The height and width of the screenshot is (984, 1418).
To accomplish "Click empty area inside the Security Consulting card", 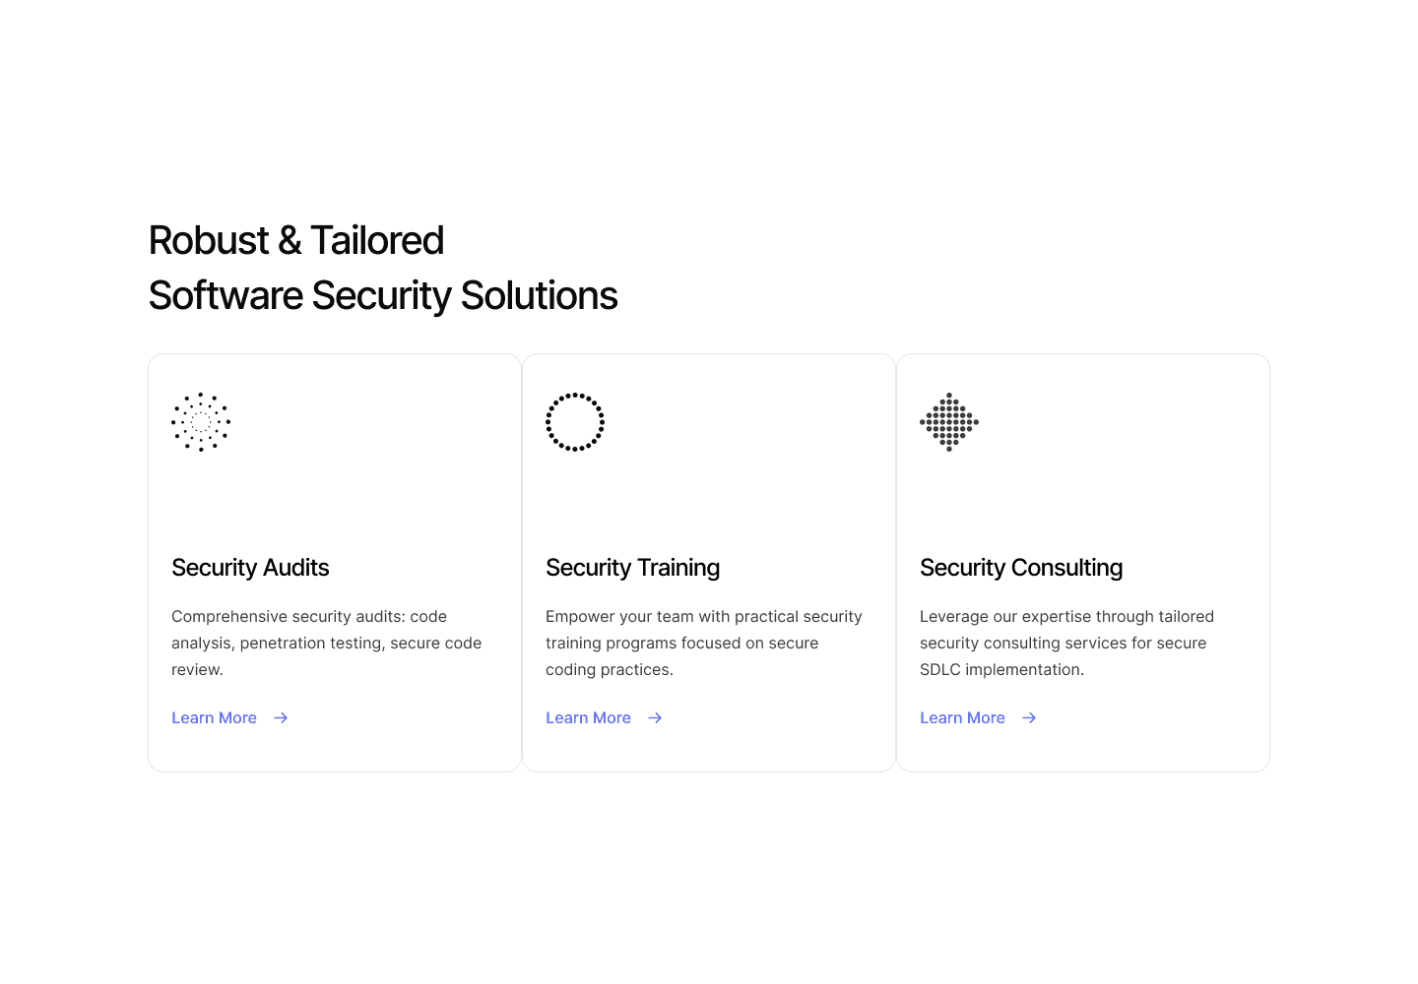I will (1123, 492).
